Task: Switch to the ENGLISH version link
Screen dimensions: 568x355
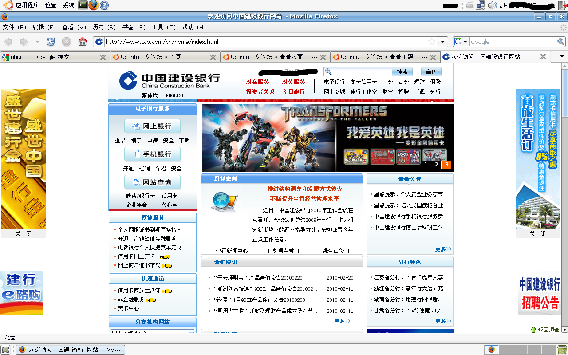Action: pos(175,95)
